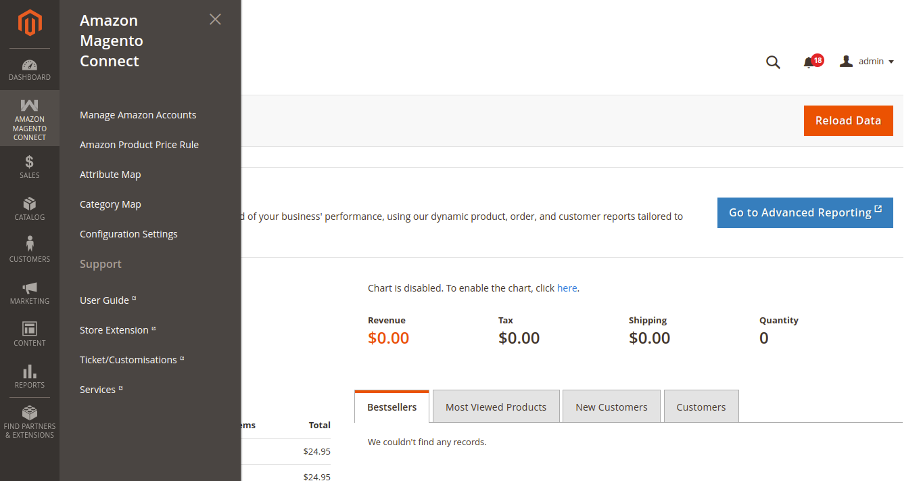Open the Sales sidebar menu
This screenshot has height=481, width=923.
30,167
